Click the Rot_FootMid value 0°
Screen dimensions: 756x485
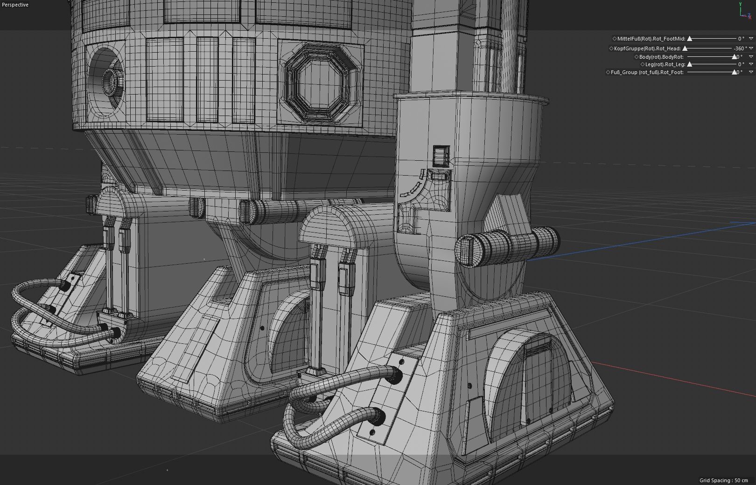741,39
